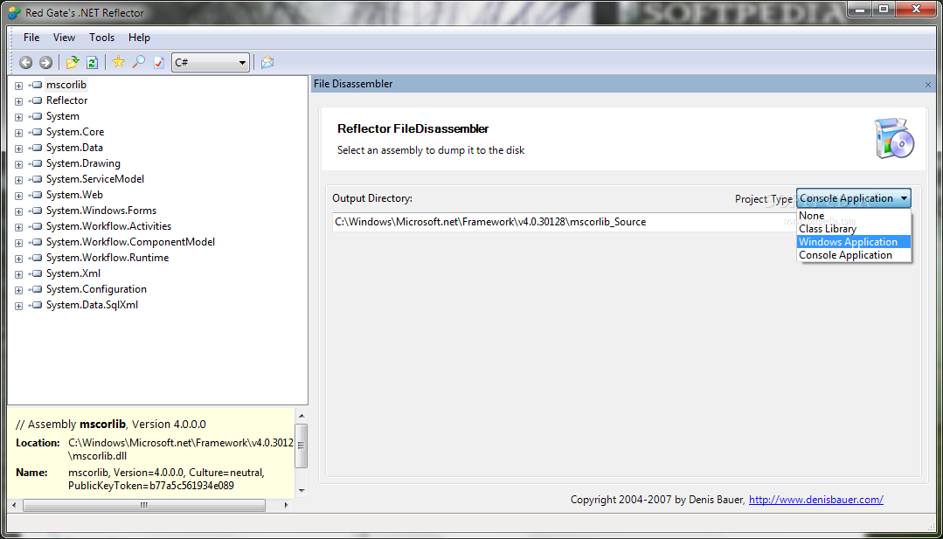Image resolution: width=943 pixels, height=539 pixels.
Task: Click the info pane scroll up arrow
Action: pyautogui.click(x=302, y=416)
